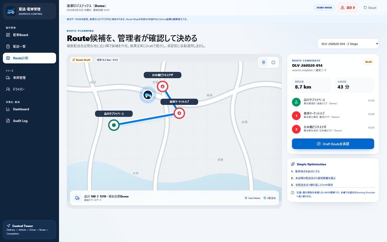This screenshot has height=242, width=387.
Task: Click the 配車Board grid icon
Action: [8, 35]
